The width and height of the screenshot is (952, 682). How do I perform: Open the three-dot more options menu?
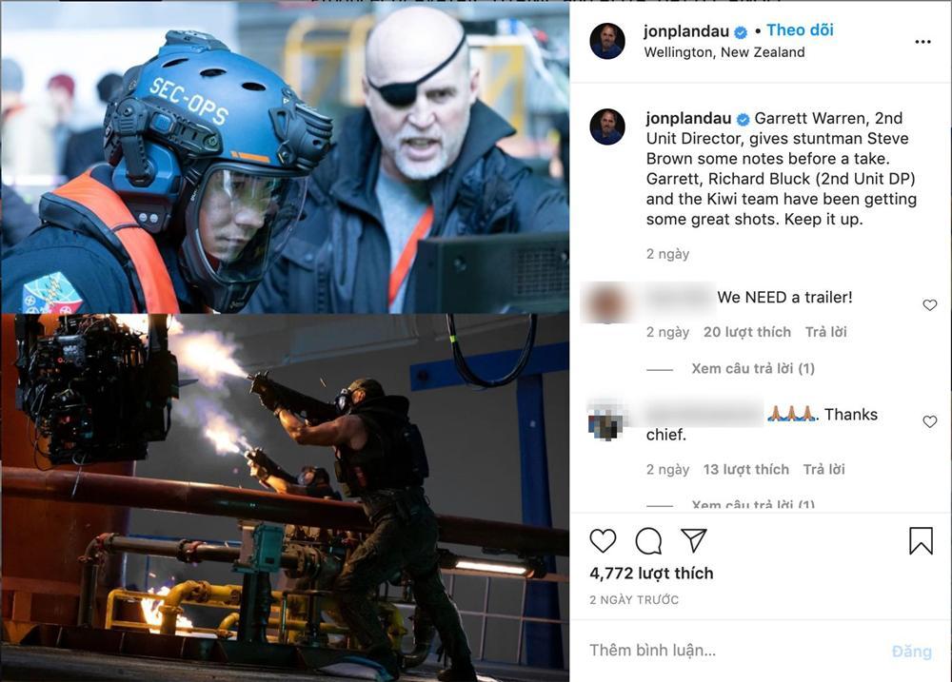pyautogui.click(x=922, y=42)
